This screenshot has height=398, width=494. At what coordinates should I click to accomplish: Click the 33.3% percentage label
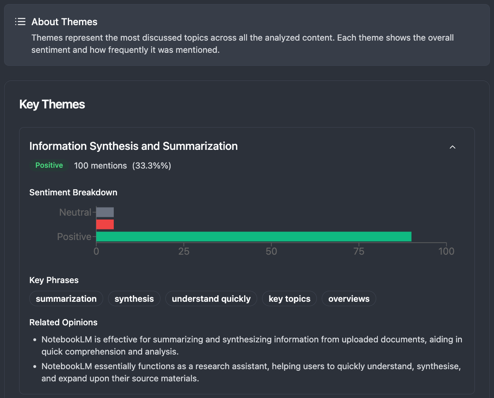tap(152, 165)
